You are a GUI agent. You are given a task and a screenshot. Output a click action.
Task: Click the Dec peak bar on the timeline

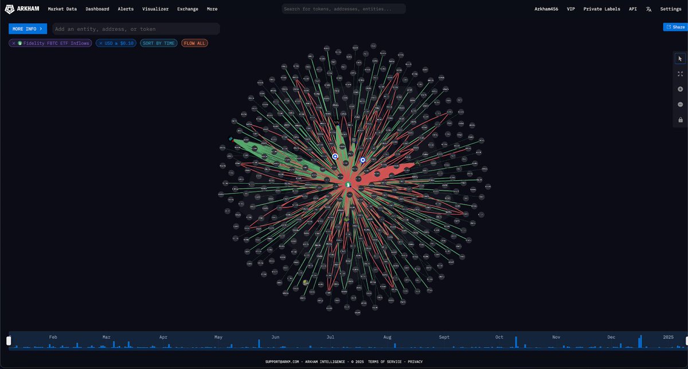click(x=640, y=341)
